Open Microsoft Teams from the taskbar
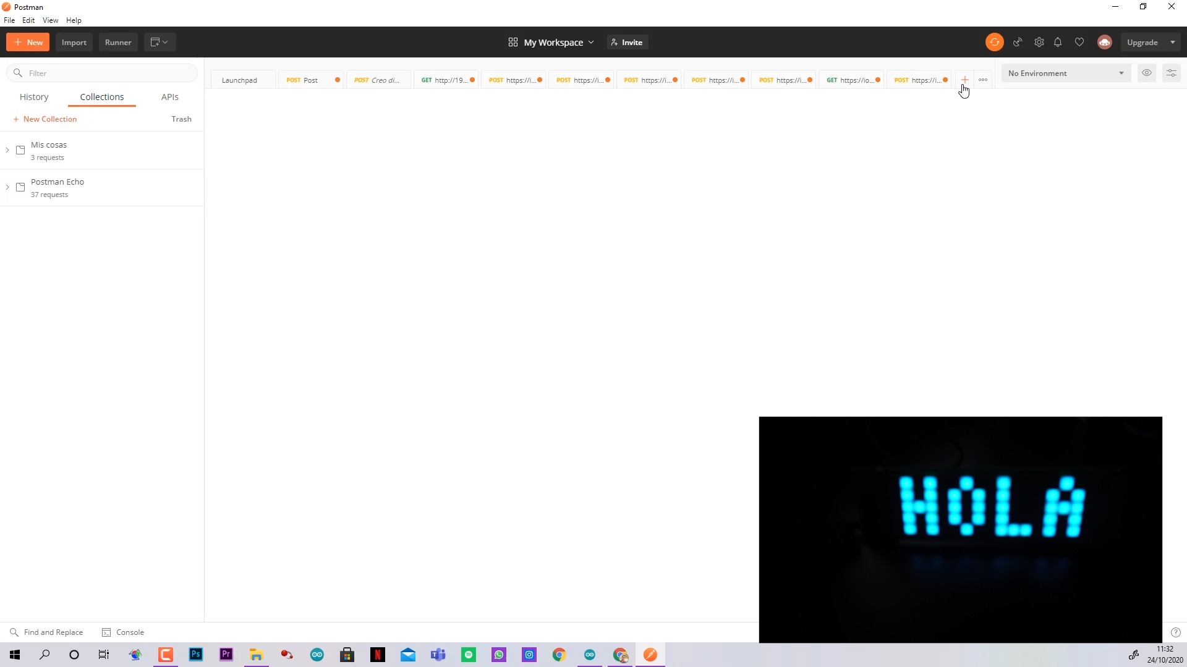Viewport: 1187px width, 667px height. pos(438,655)
